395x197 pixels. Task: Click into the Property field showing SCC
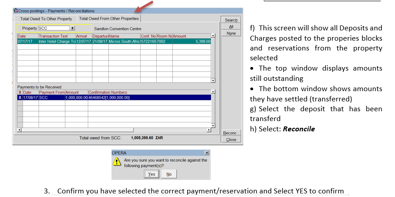(x=54, y=29)
